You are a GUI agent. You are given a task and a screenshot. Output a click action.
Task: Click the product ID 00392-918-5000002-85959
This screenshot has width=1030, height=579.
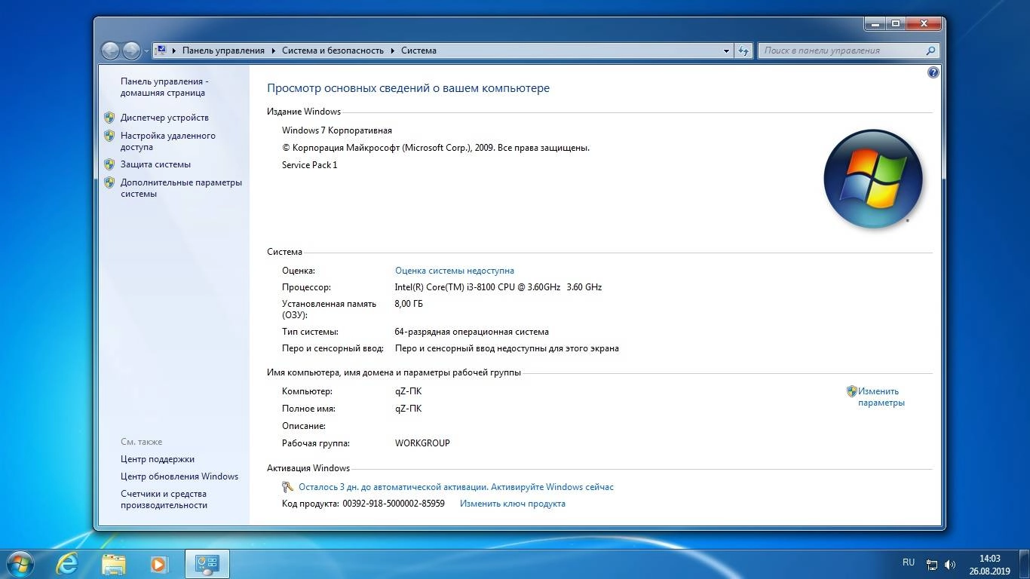pos(394,504)
